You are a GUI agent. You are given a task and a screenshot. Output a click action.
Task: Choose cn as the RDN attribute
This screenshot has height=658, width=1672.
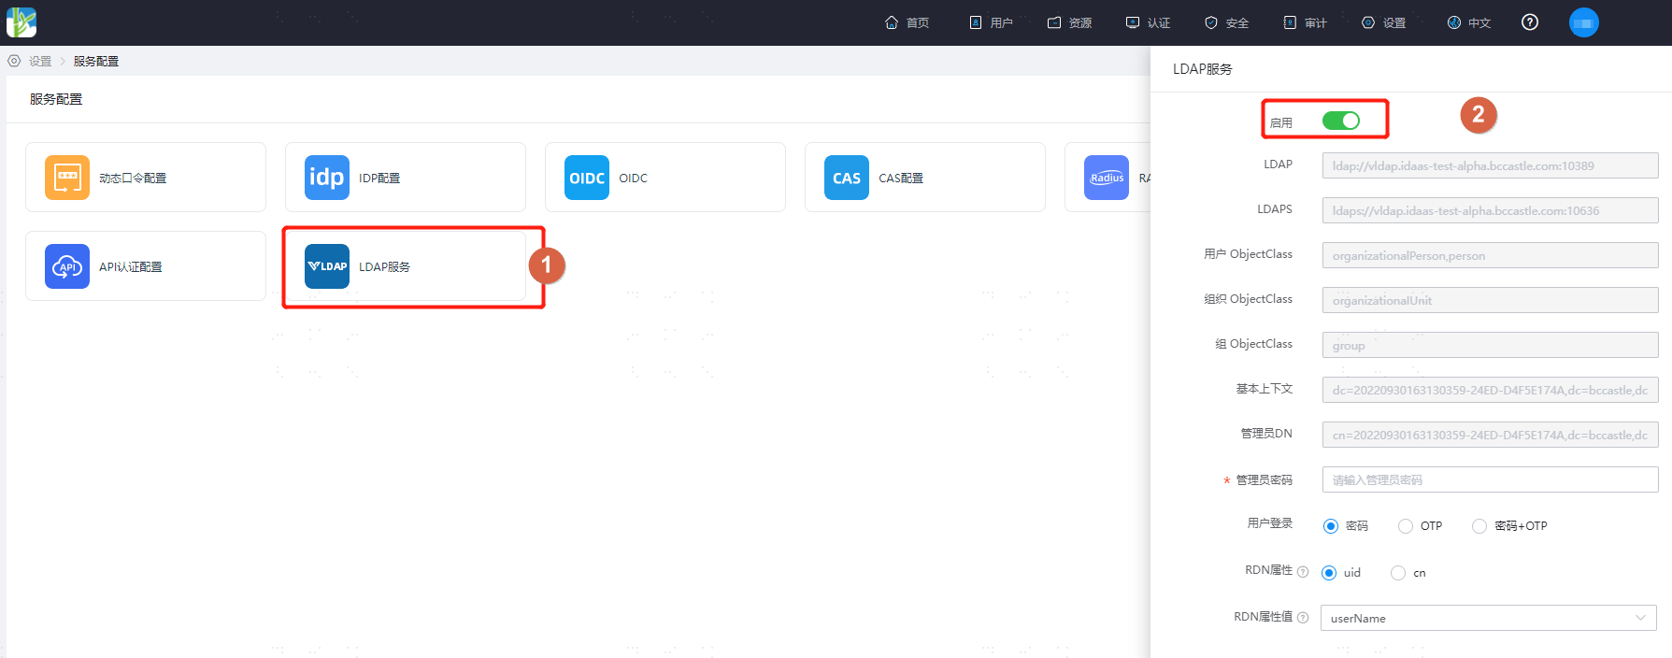[x=1398, y=573]
